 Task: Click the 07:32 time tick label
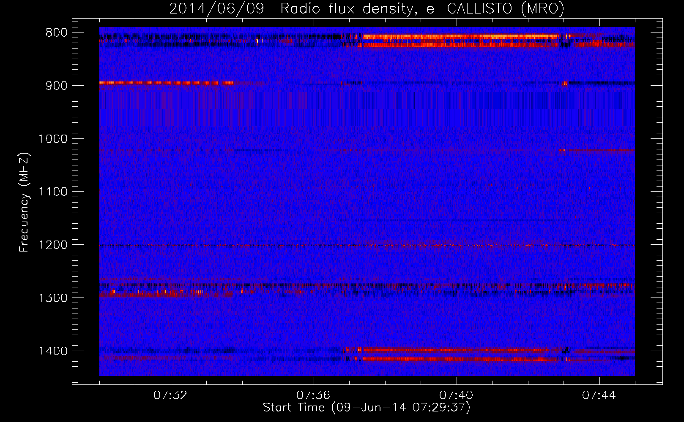[170, 395]
